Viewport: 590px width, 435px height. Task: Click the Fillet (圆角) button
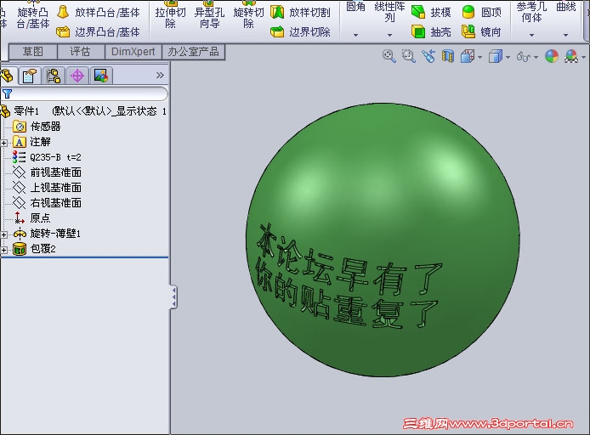(355, 7)
